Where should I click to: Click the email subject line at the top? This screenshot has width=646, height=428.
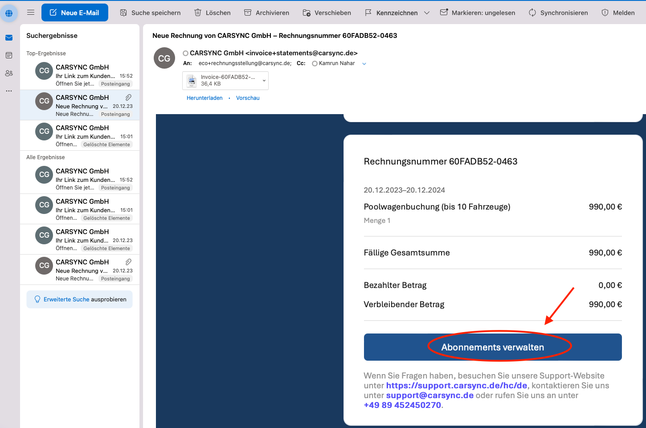(x=275, y=36)
